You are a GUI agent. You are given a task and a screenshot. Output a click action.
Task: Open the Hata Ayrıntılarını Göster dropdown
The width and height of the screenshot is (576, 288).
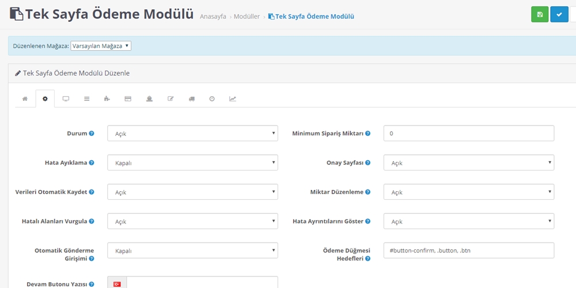point(469,222)
